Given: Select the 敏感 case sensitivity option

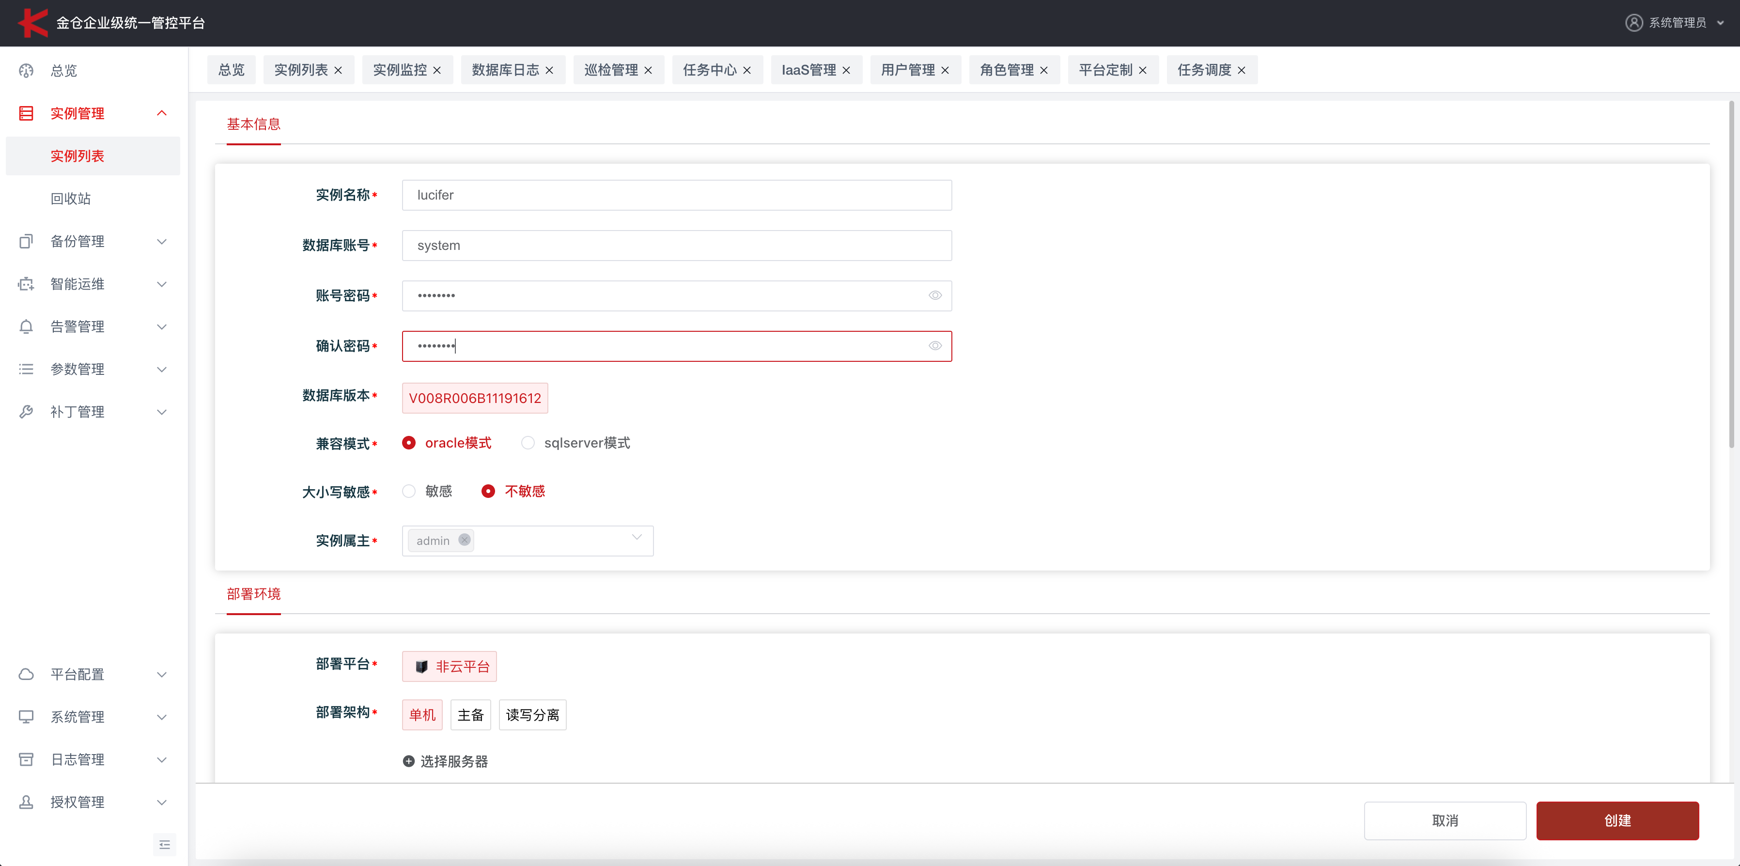Looking at the screenshot, I should 409,491.
